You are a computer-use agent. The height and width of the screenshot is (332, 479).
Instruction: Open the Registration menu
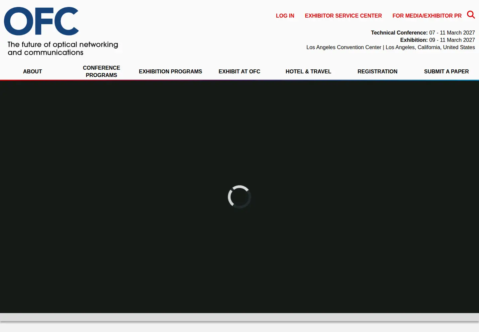click(x=378, y=71)
